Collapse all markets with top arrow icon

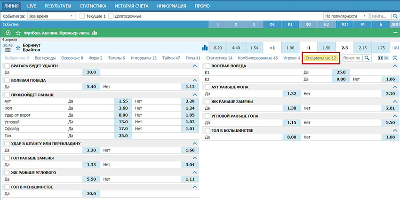(394, 58)
